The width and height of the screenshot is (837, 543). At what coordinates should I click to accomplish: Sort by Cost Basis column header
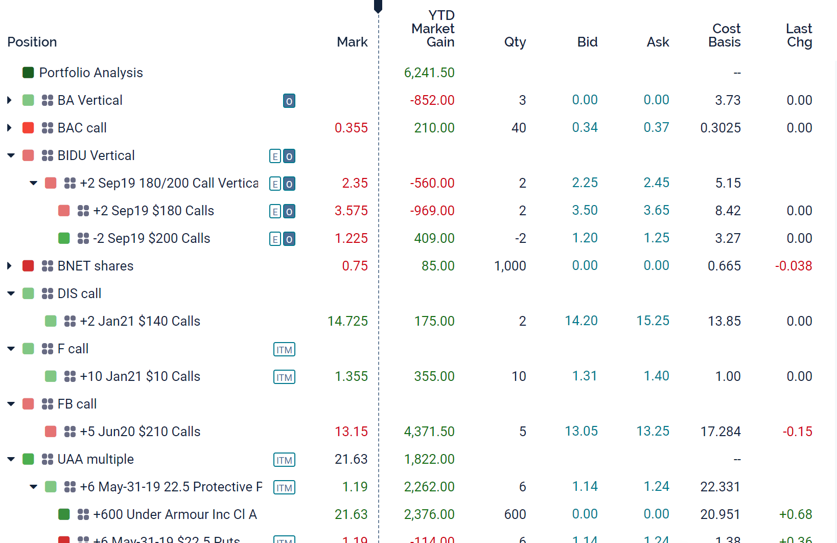(x=725, y=35)
